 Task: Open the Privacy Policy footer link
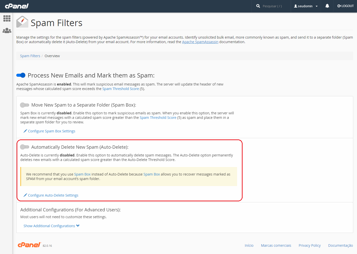point(310,245)
